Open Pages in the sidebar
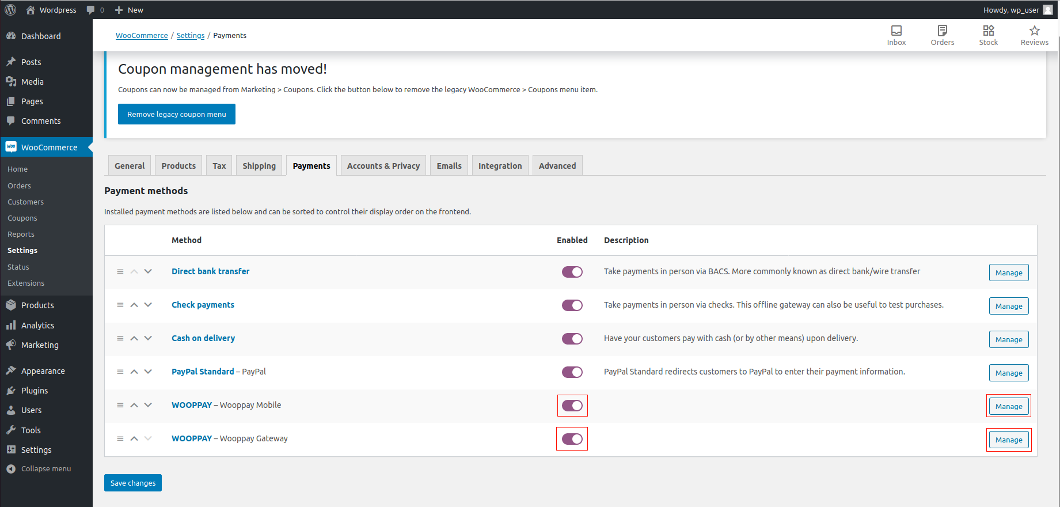Screen dimensions: 1060x507 pyautogui.click(x=46, y=101)
